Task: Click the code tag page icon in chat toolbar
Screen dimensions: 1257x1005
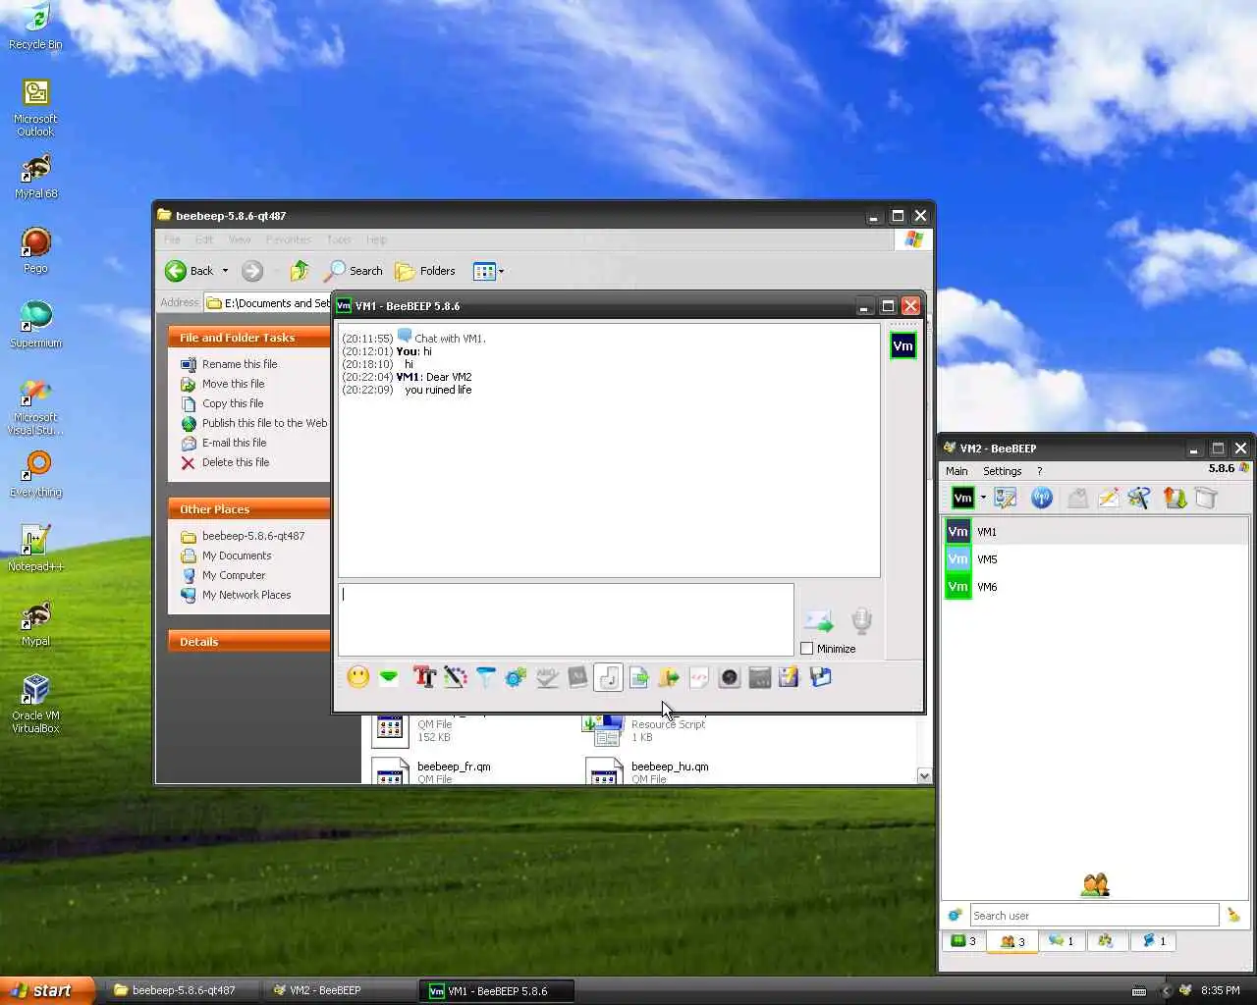Action: [x=699, y=677]
